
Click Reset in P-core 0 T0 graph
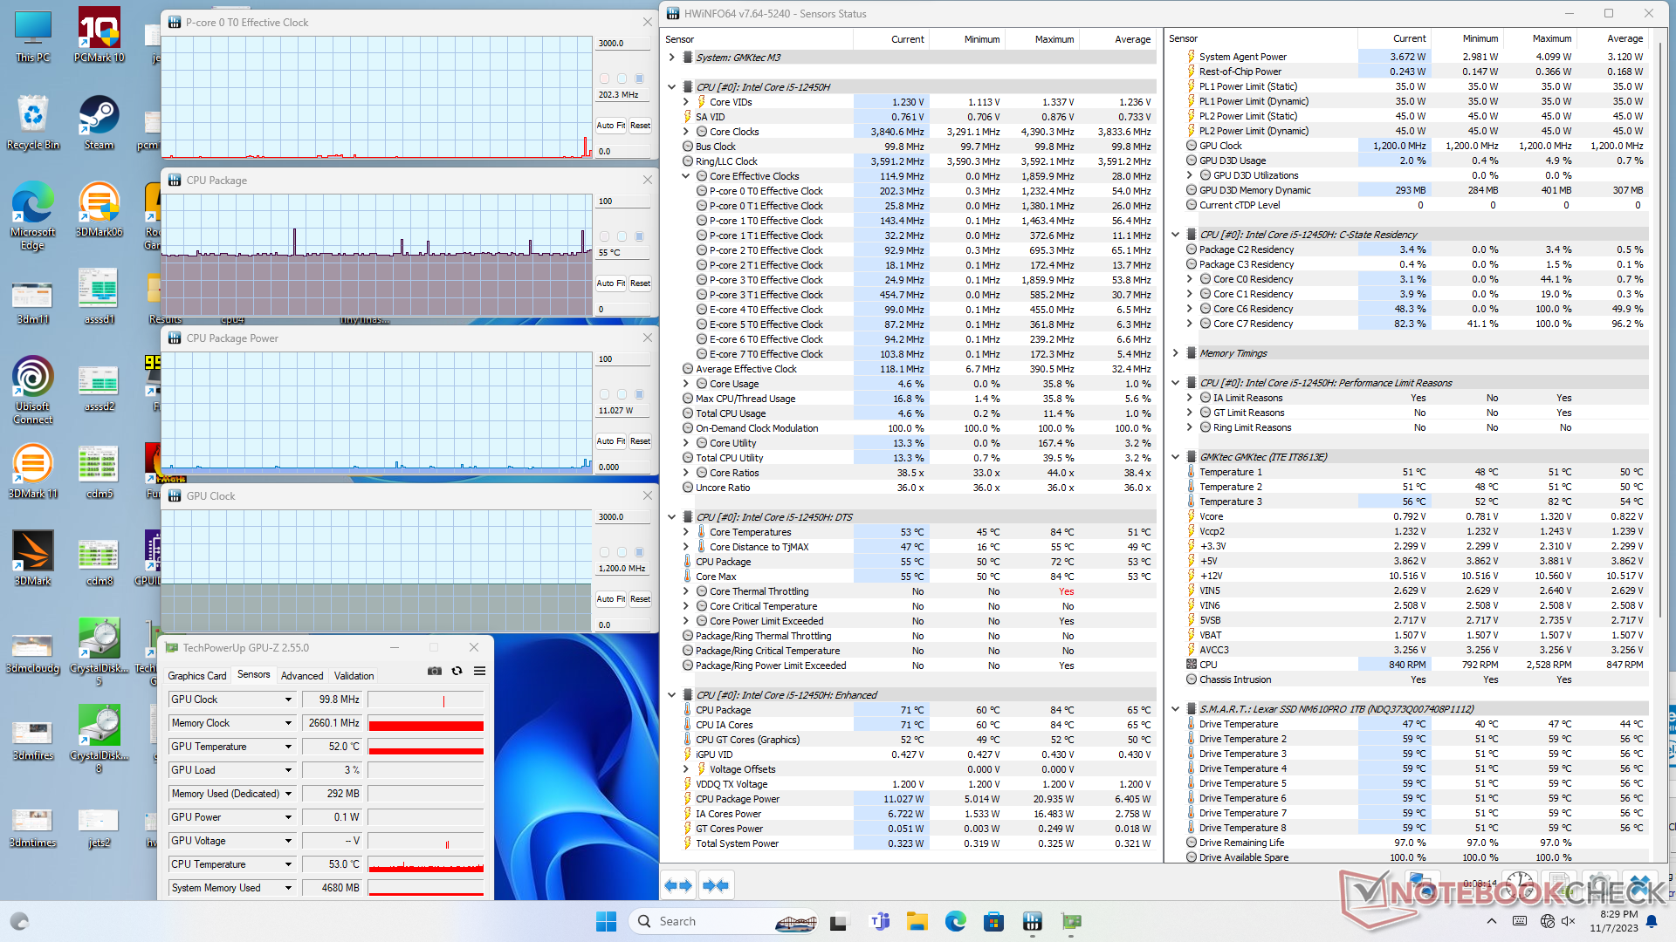pos(640,126)
